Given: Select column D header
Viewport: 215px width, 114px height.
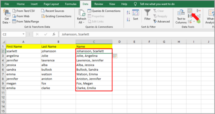Looking at the screenshot, I should click(x=119, y=42).
